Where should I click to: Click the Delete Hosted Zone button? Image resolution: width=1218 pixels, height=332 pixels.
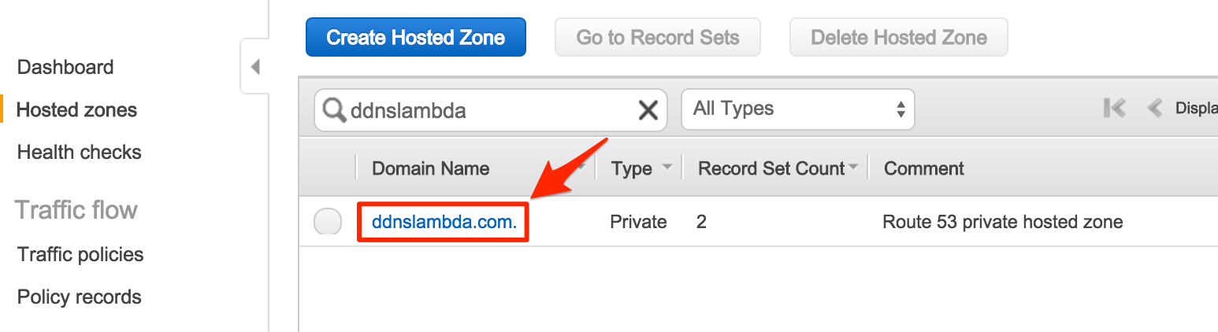tap(899, 37)
